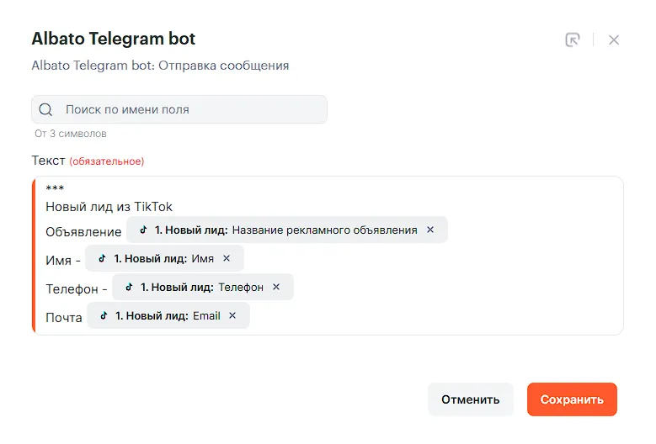
Task: Close the Albato Telegram bot dialog
Action: (614, 40)
